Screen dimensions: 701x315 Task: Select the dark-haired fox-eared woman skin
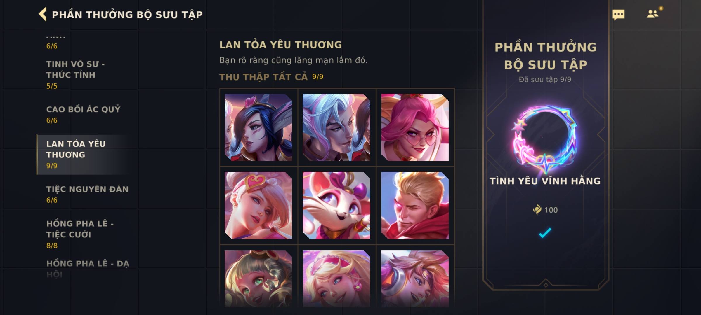coord(258,127)
